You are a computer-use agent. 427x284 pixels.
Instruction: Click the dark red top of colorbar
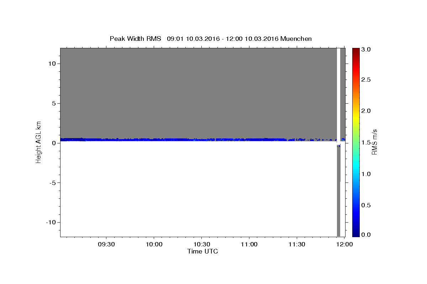356,50
